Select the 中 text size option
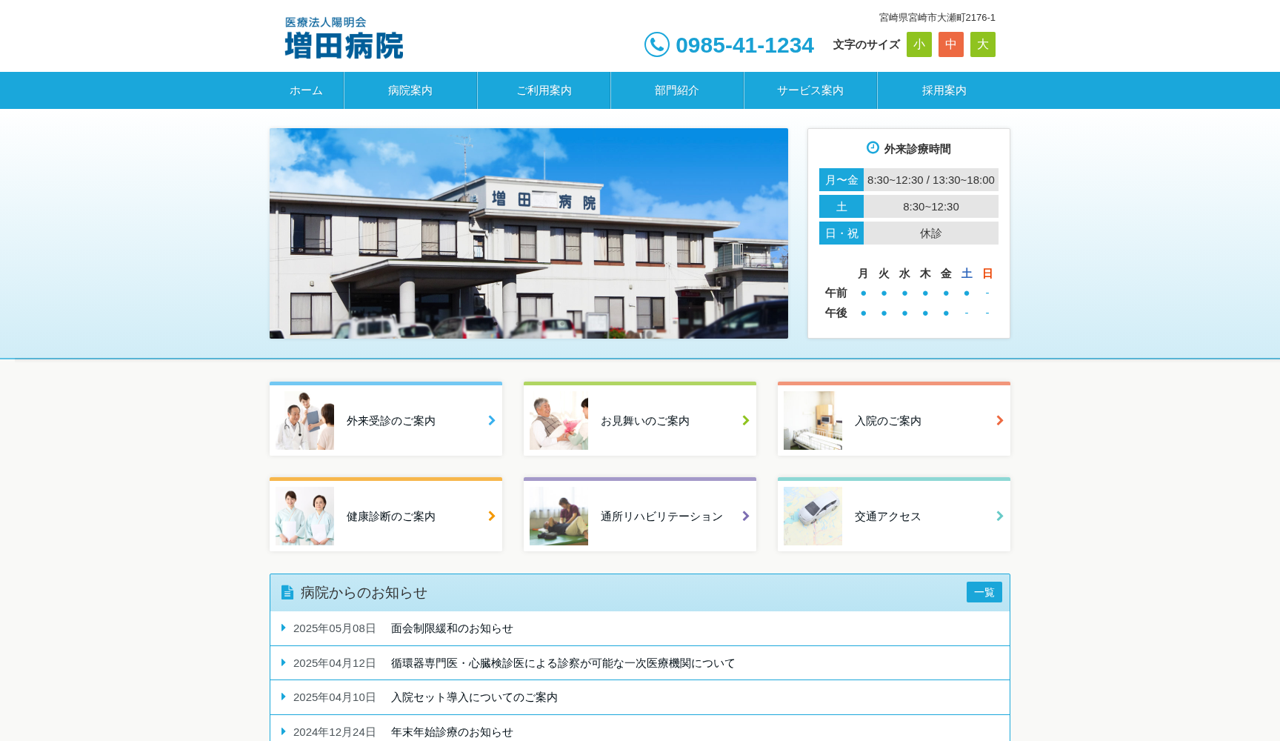Screen dimensions: 1280x741 click(x=950, y=44)
